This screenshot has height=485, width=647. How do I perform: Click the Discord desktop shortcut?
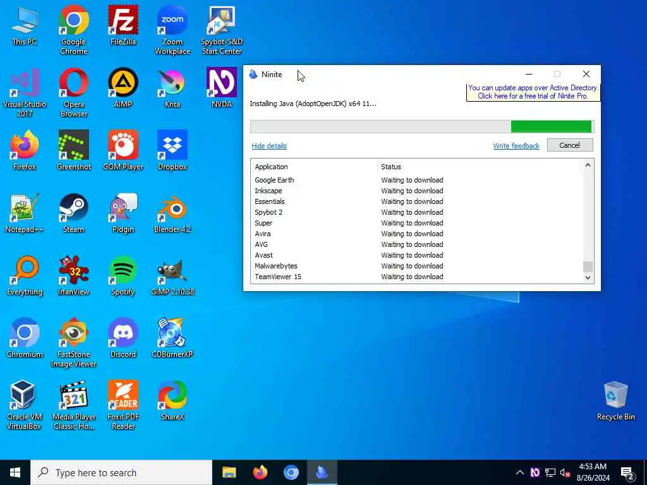(123, 338)
